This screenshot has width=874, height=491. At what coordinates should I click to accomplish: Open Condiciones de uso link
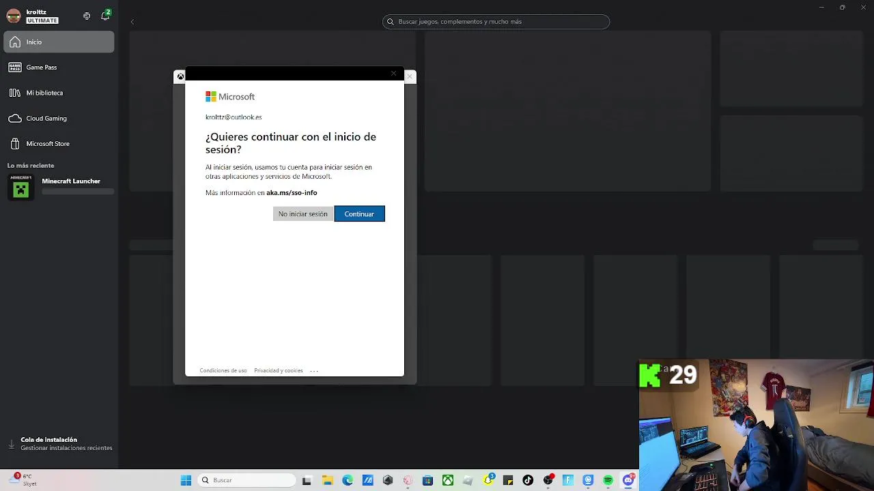click(223, 371)
